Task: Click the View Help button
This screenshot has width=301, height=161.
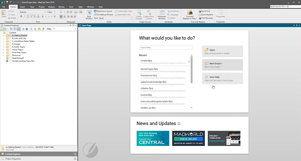Action: tap(222, 78)
